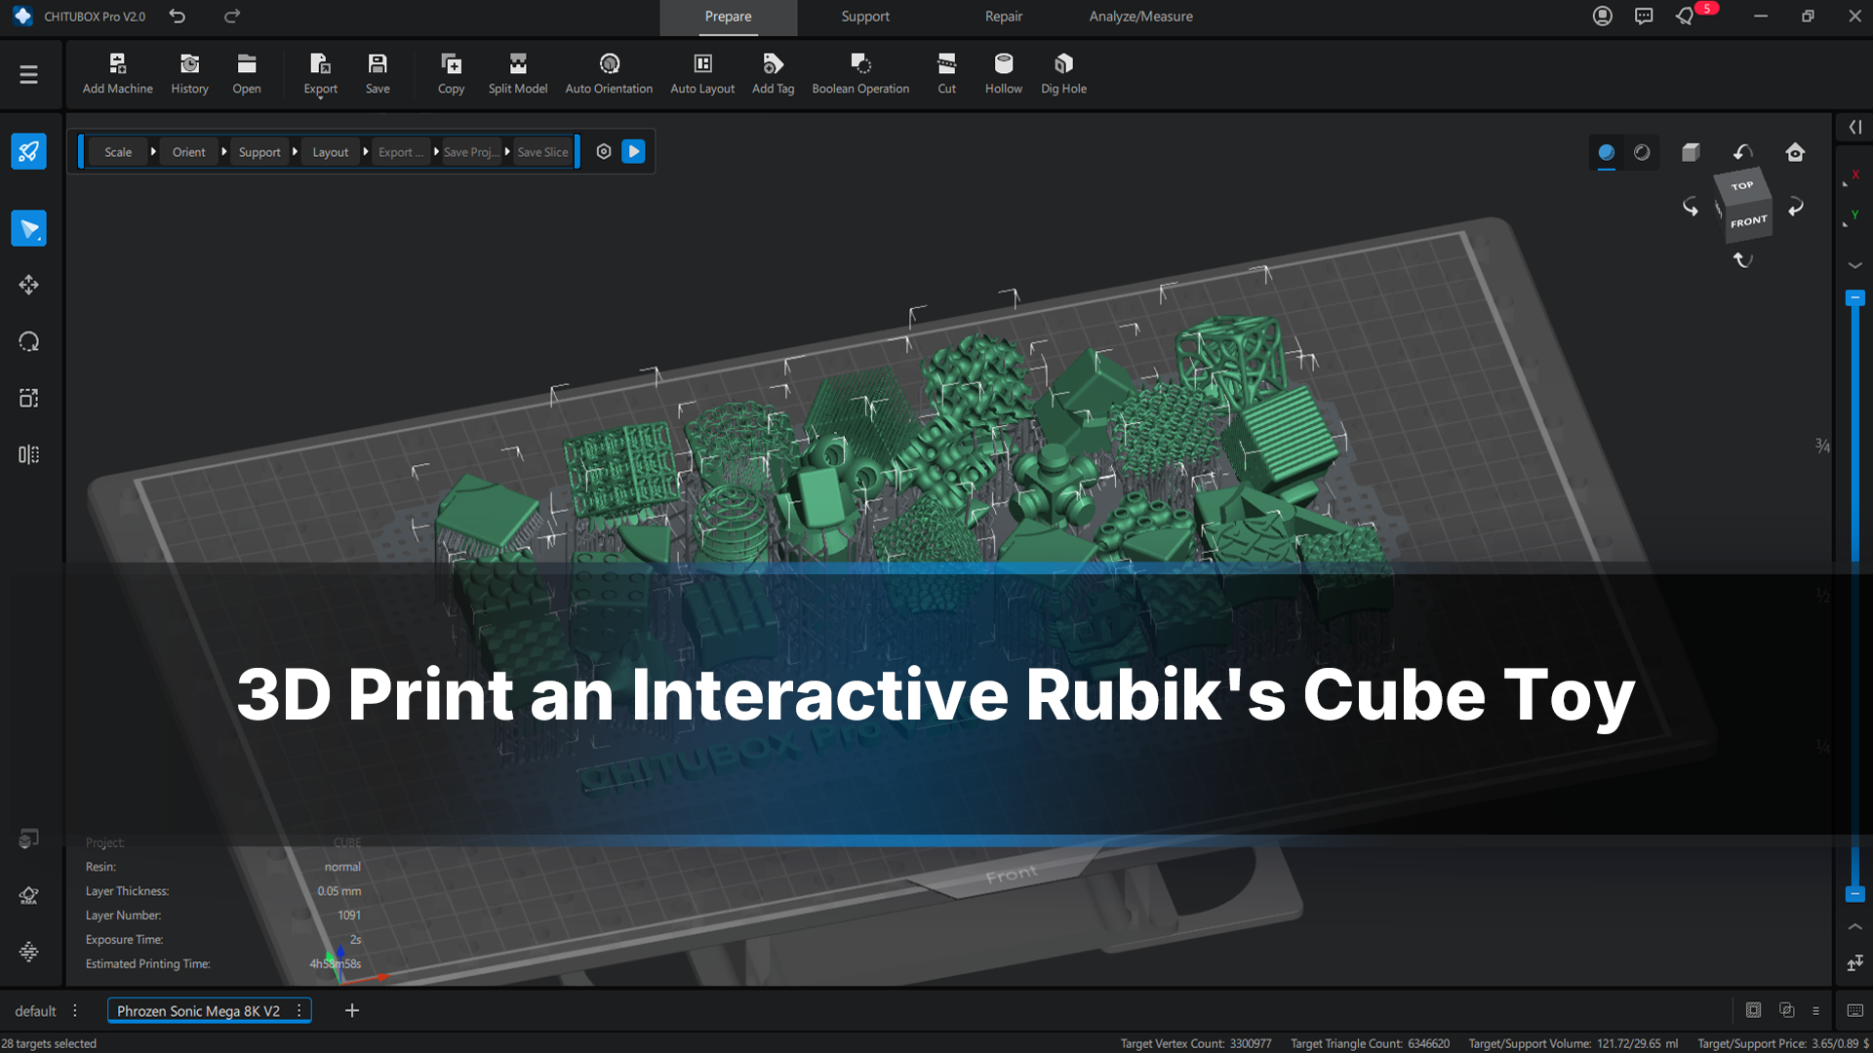Open the default profile options menu
1873x1053 pixels.
(x=75, y=1010)
